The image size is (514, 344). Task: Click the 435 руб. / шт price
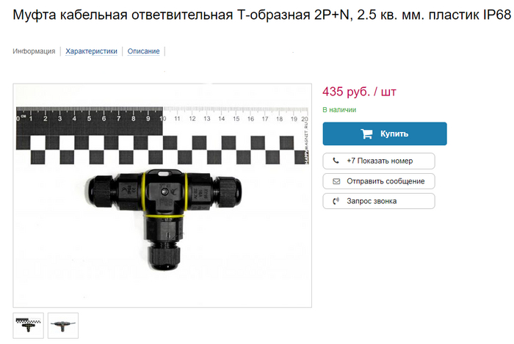[x=359, y=92]
